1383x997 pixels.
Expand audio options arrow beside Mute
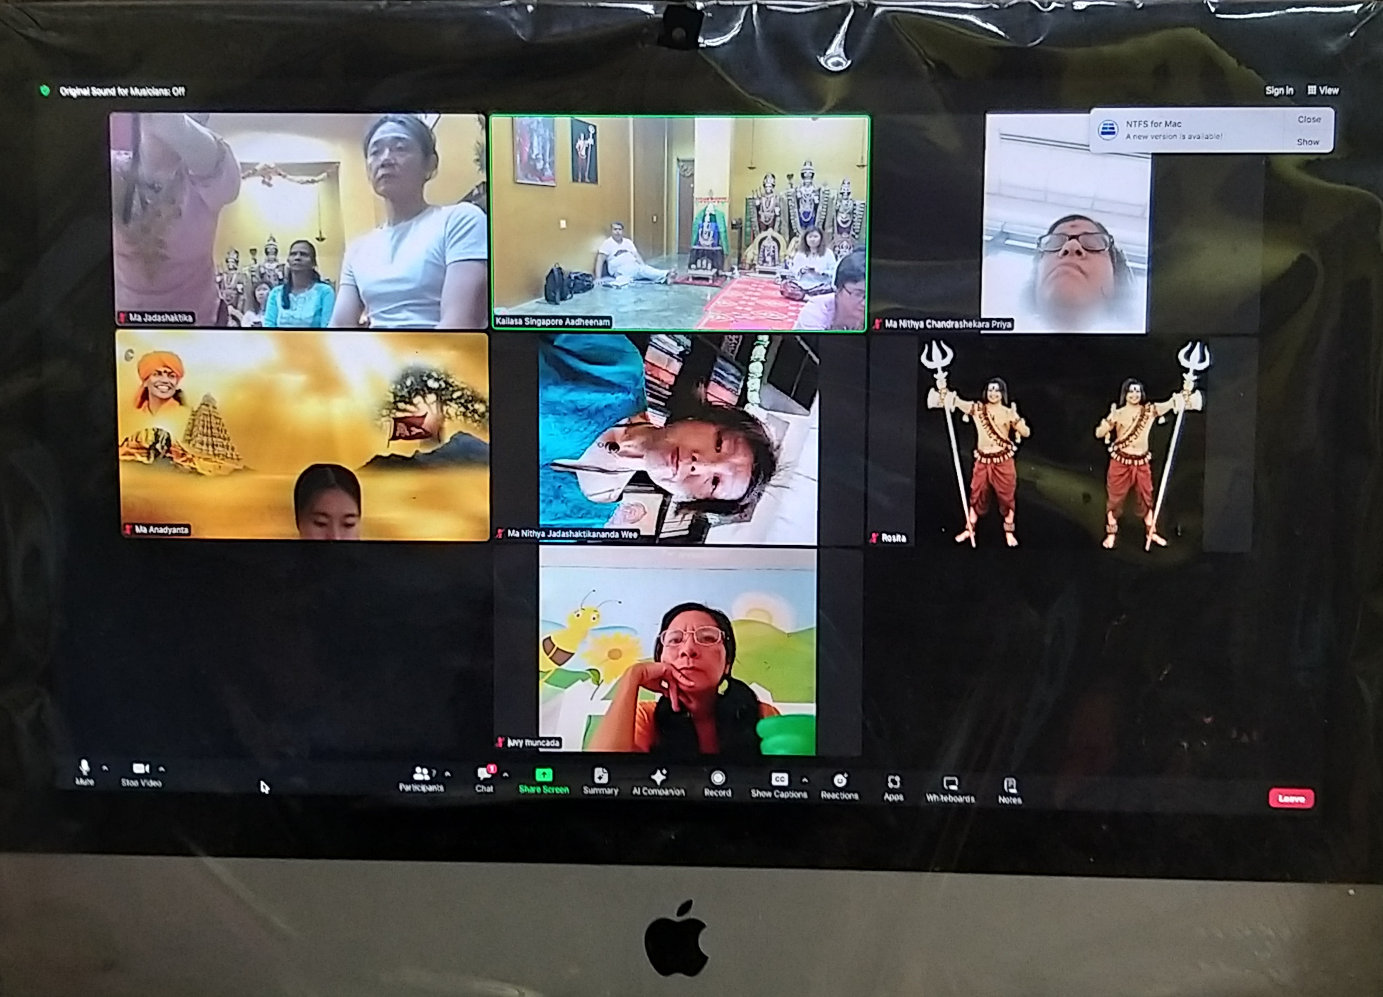click(105, 768)
